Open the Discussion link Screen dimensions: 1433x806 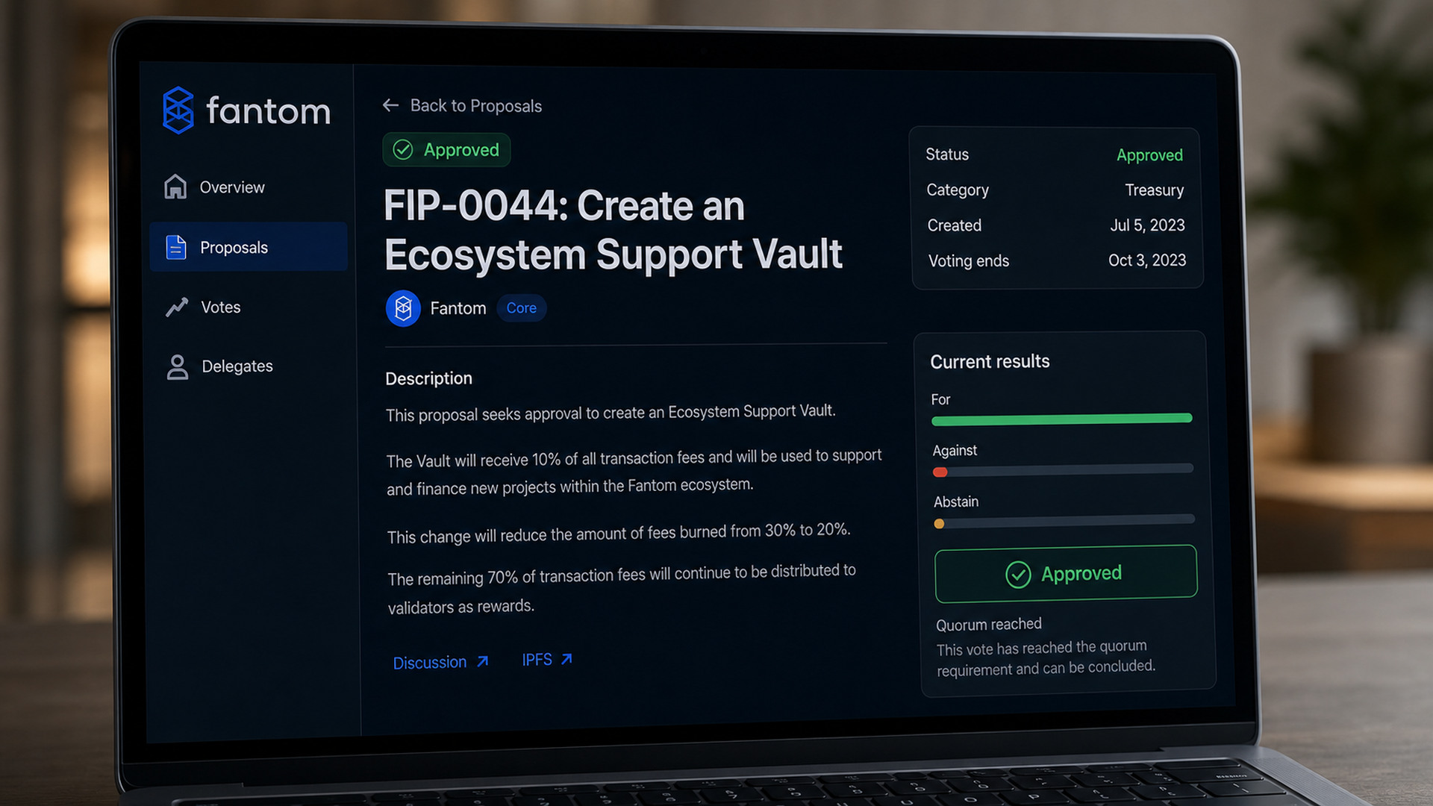pos(440,662)
